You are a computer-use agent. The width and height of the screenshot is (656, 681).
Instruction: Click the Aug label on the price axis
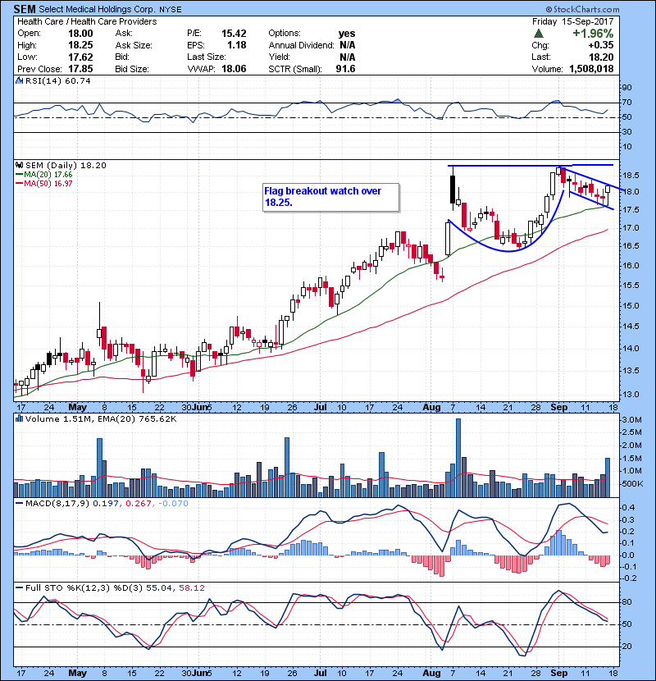(431, 407)
